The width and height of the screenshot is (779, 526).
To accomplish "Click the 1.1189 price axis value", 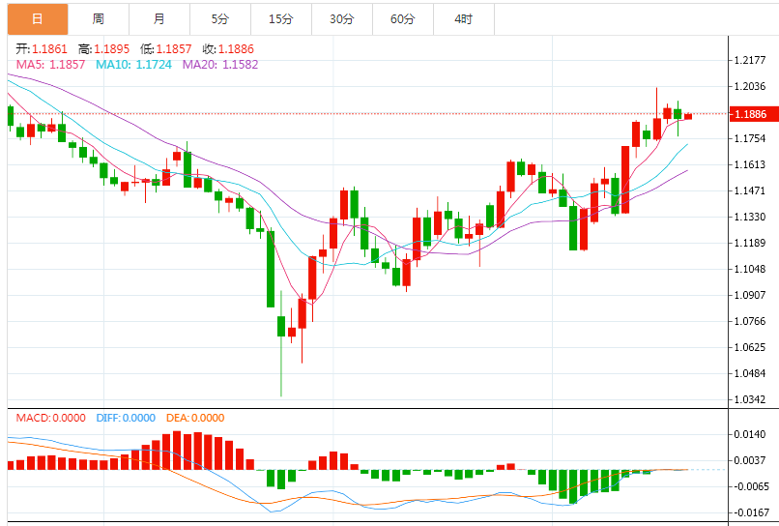I will [750, 243].
